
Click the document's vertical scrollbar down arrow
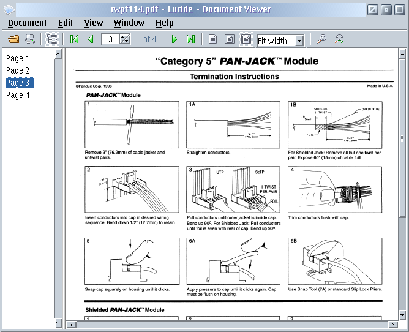click(402, 315)
